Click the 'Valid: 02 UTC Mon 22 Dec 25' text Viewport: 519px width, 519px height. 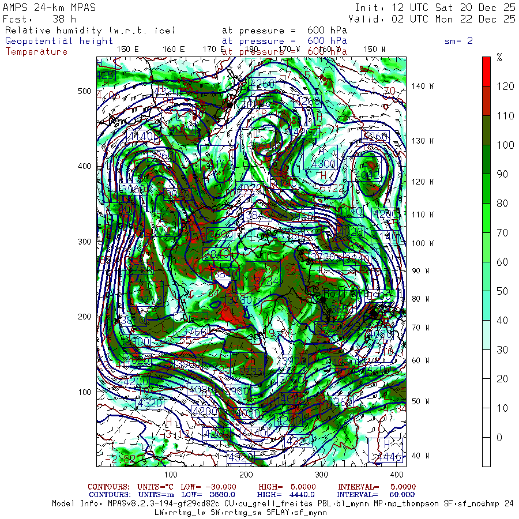431,19
